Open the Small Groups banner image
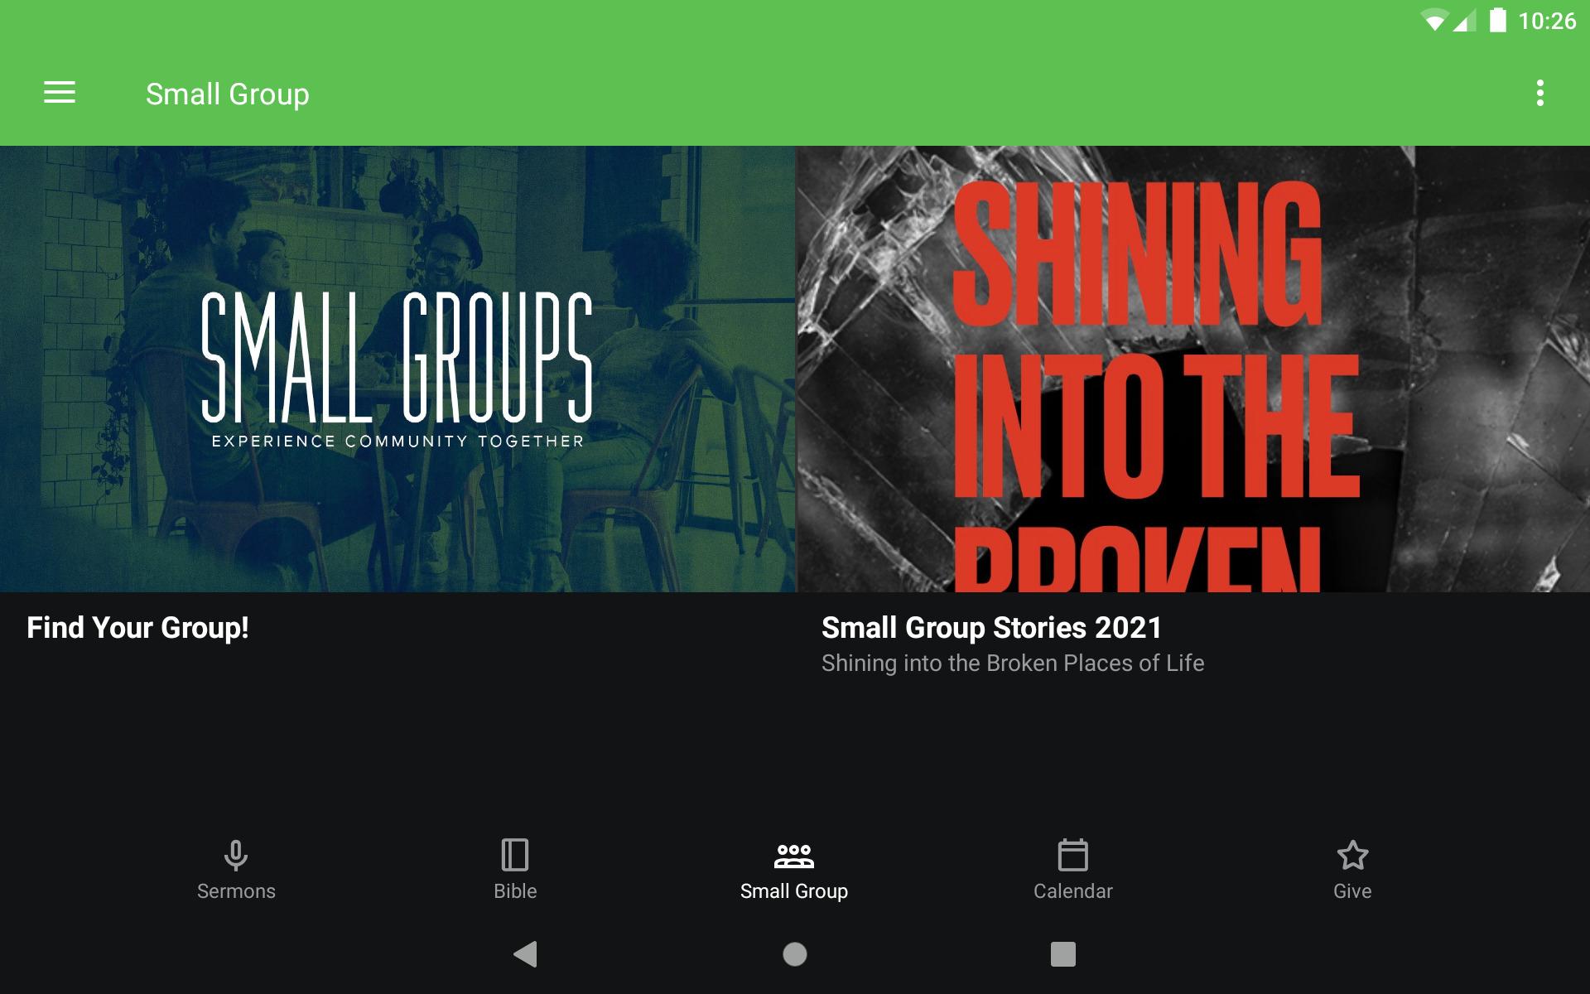1590x994 pixels. (397, 369)
